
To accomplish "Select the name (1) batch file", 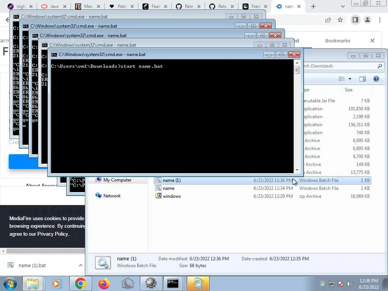I will [262, 180].
